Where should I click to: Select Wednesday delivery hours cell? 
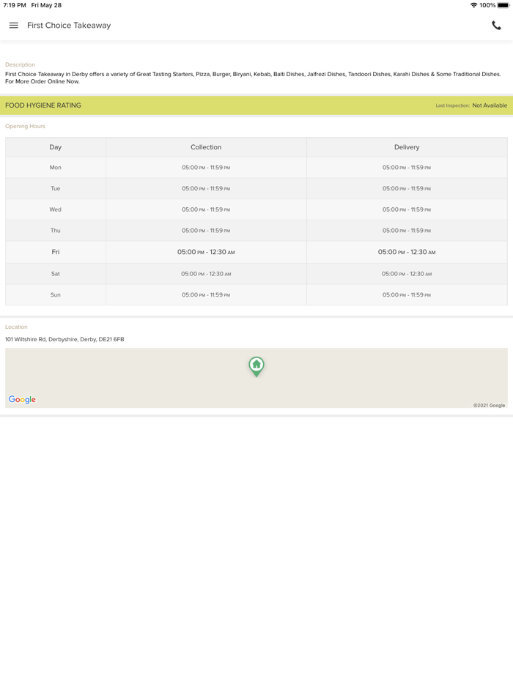407,209
